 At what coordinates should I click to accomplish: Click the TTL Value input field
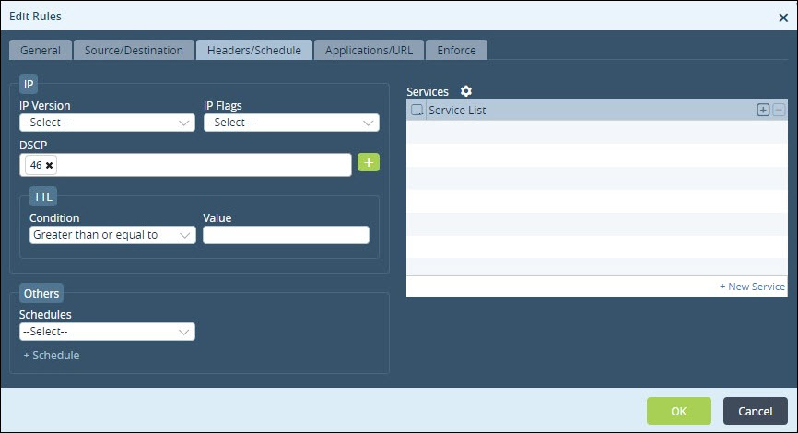[286, 235]
